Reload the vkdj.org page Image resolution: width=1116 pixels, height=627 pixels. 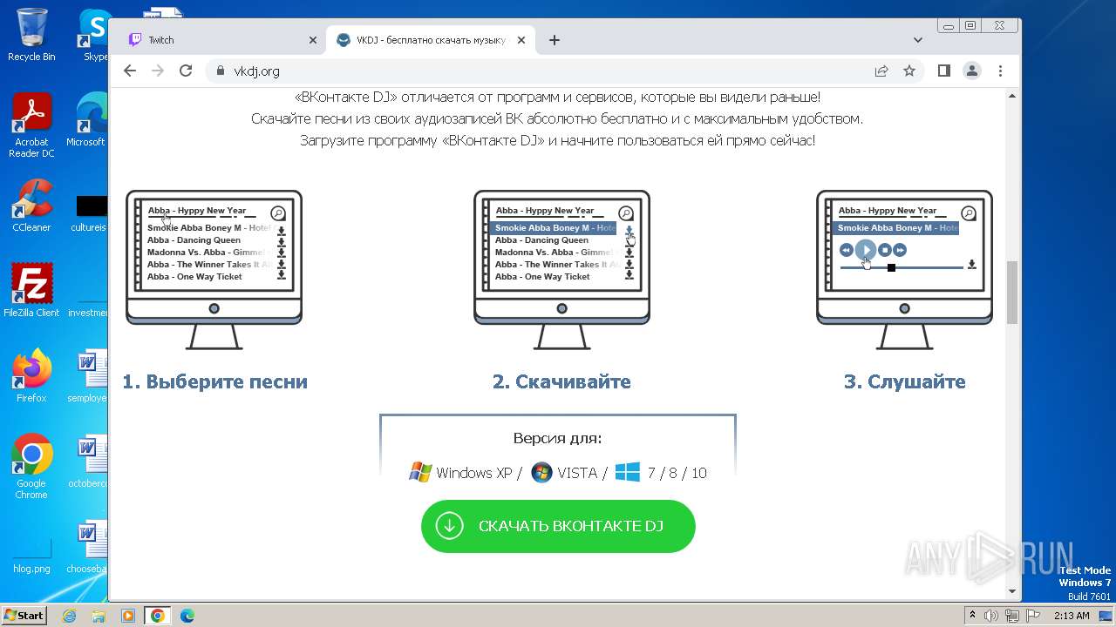click(186, 71)
